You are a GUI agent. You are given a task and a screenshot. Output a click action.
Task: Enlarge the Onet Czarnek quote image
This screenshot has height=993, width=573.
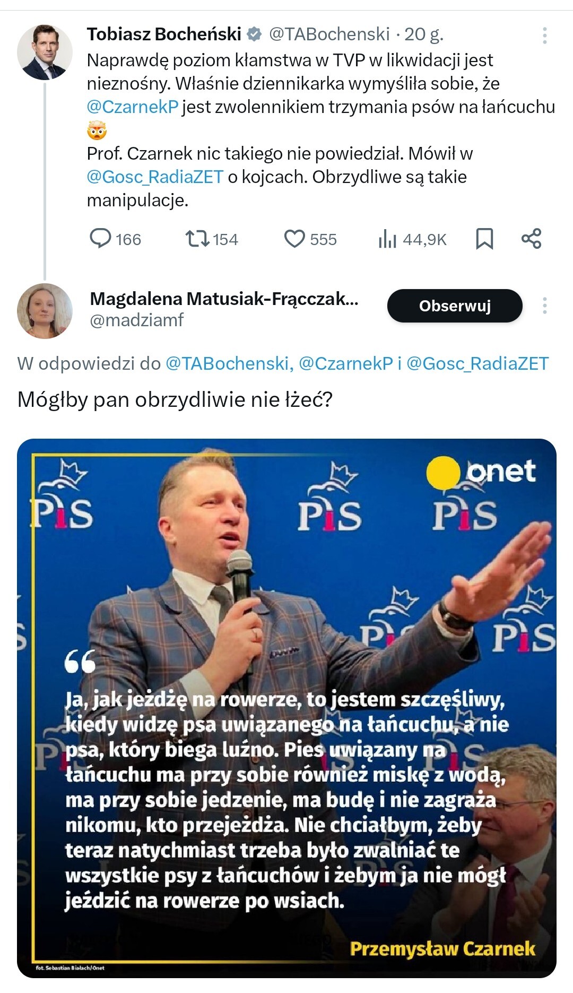point(286,708)
